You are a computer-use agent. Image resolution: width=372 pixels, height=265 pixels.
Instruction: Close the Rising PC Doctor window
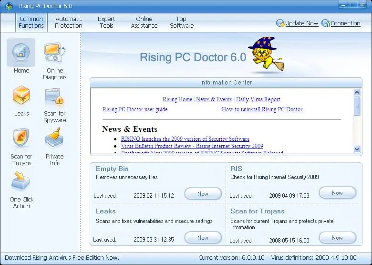click(x=362, y=5)
